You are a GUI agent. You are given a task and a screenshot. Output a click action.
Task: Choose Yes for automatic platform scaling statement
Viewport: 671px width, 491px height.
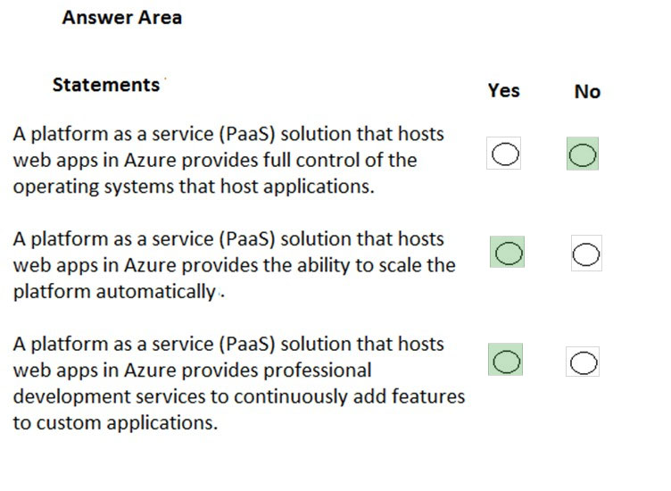(507, 254)
